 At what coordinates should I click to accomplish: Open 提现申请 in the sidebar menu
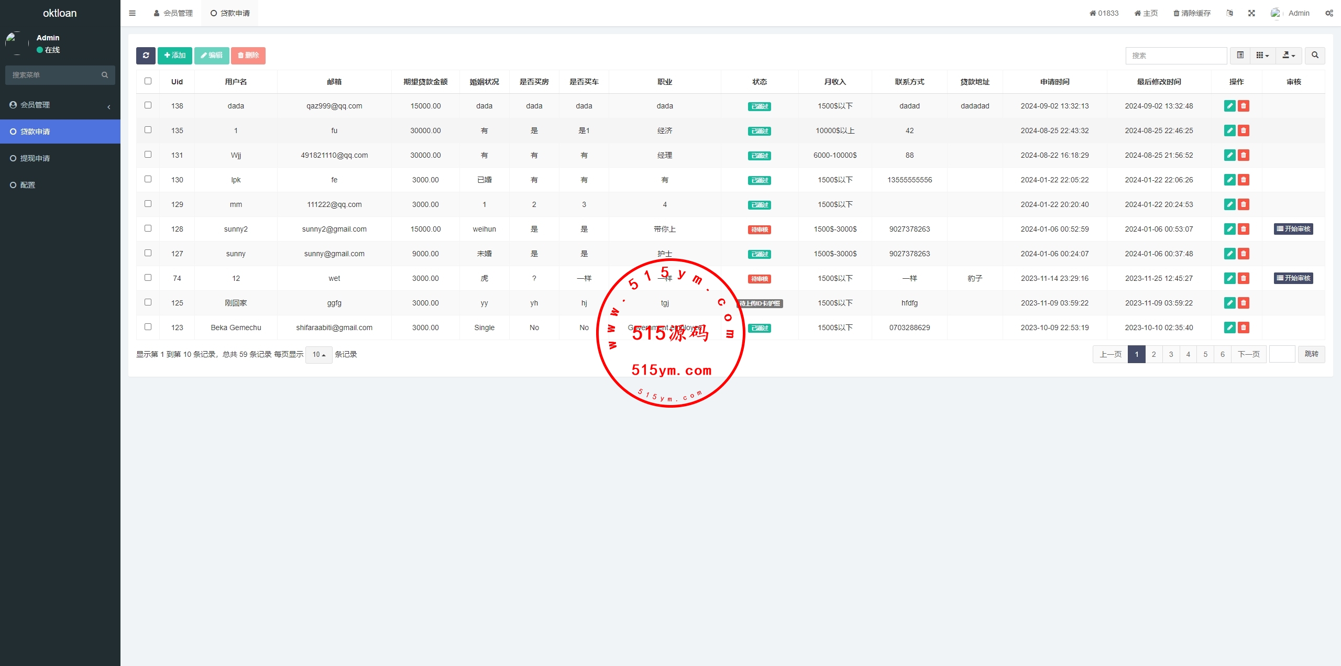[35, 158]
